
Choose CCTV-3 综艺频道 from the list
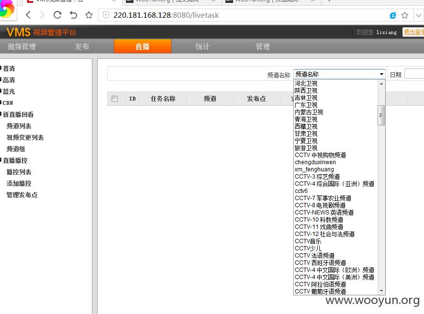(x=335, y=177)
